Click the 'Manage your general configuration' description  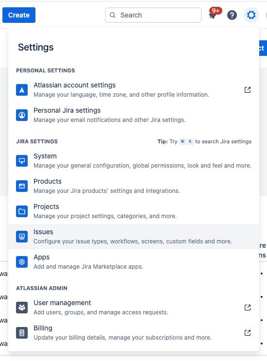click(142, 166)
